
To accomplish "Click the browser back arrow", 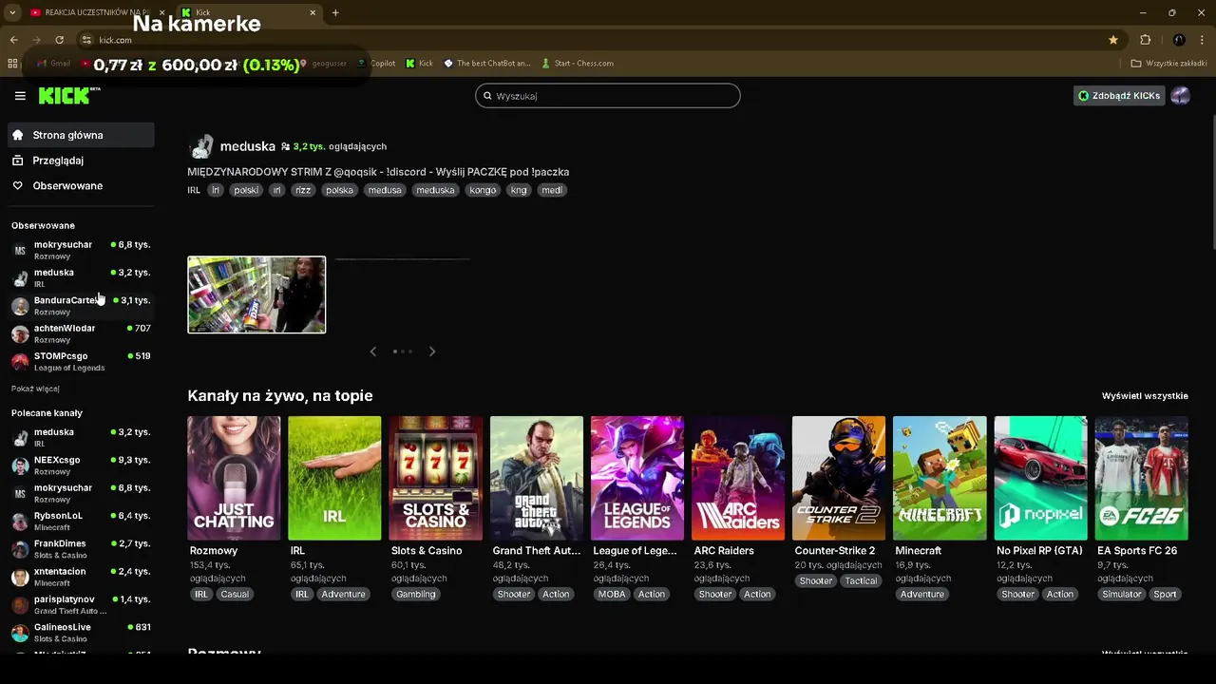I will [13, 40].
